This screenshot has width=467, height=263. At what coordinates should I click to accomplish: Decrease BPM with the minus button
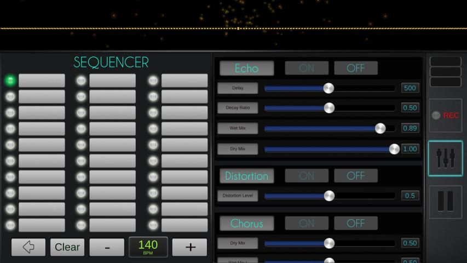[107, 247]
